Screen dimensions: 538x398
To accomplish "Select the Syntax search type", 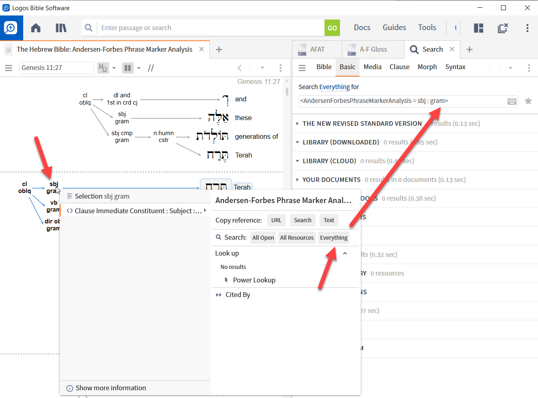I will pyautogui.click(x=455, y=67).
